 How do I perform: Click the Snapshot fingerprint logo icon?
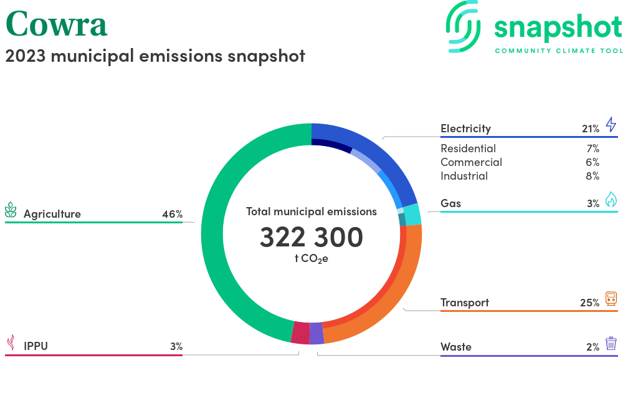tap(464, 26)
